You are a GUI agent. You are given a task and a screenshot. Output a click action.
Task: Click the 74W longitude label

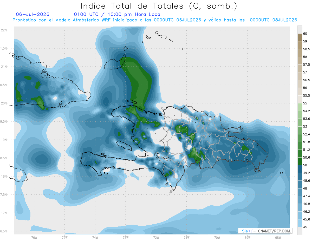pyautogui.click(x=95, y=237)
